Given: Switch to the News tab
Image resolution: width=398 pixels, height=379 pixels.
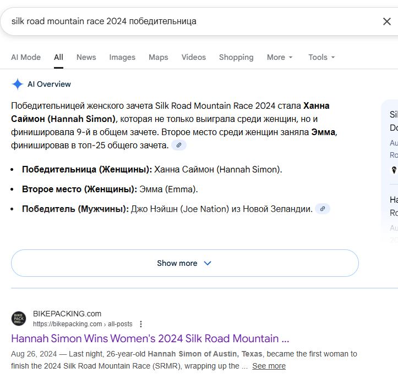Looking at the screenshot, I should pos(86,57).
